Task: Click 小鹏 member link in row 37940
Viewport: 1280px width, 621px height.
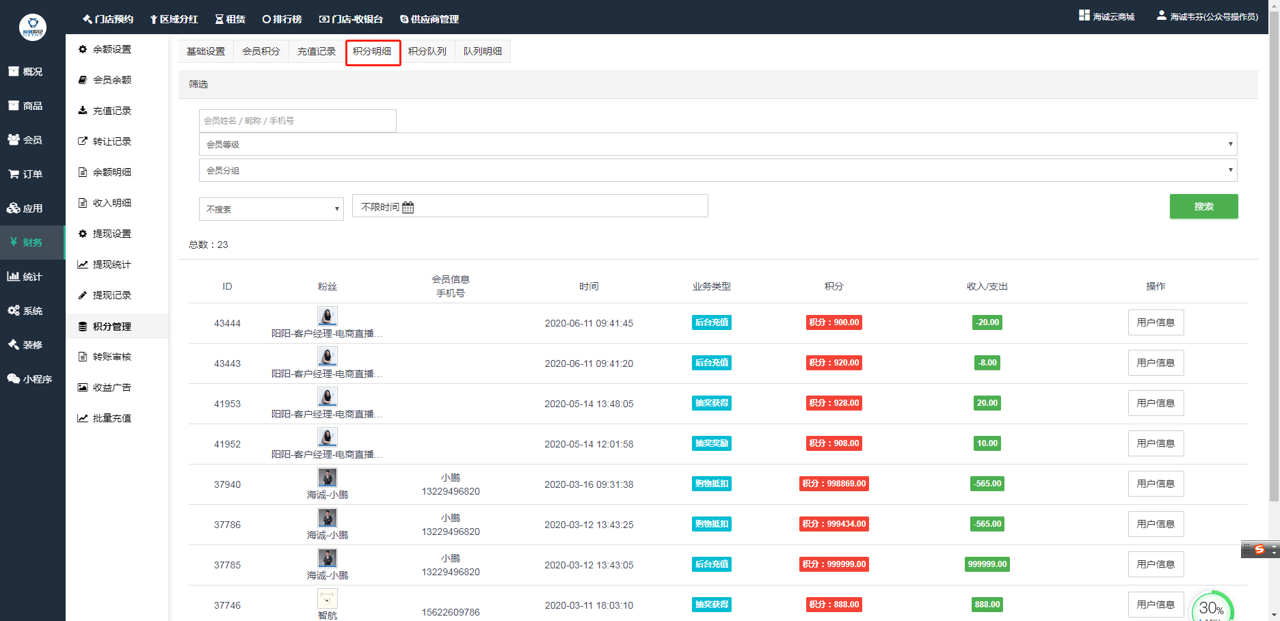Action: pos(451,478)
